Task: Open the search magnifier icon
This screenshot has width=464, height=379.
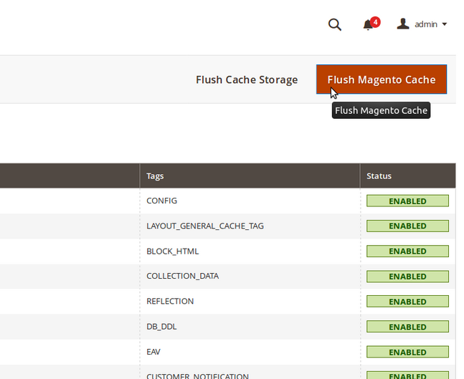Action: (335, 24)
